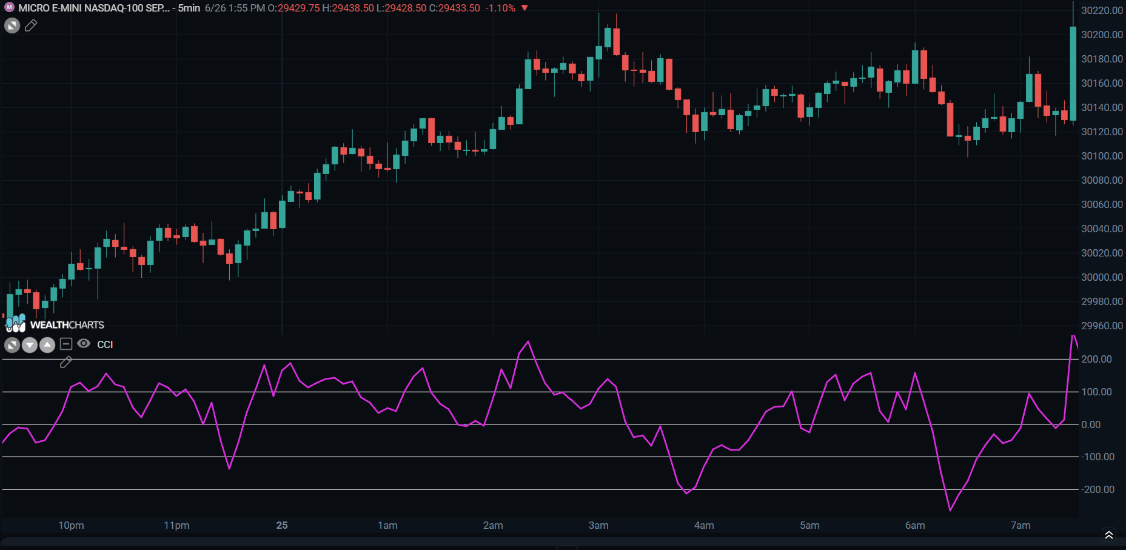Click the -100.00 CCI axis label
The width and height of the screenshot is (1126, 550).
pos(1098,457)
